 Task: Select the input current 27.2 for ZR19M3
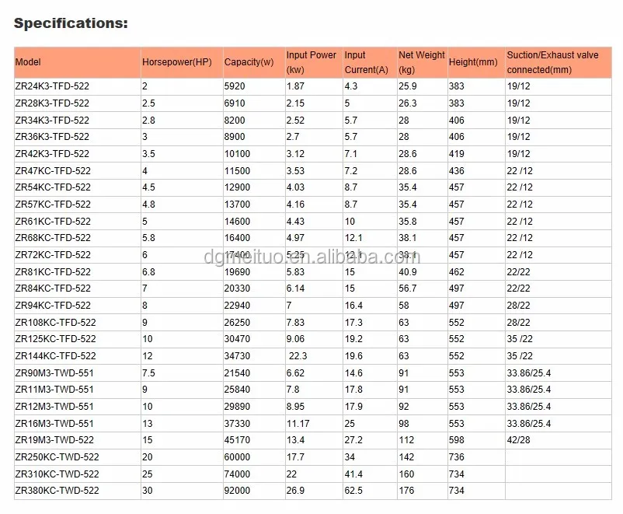pos(354,440)
